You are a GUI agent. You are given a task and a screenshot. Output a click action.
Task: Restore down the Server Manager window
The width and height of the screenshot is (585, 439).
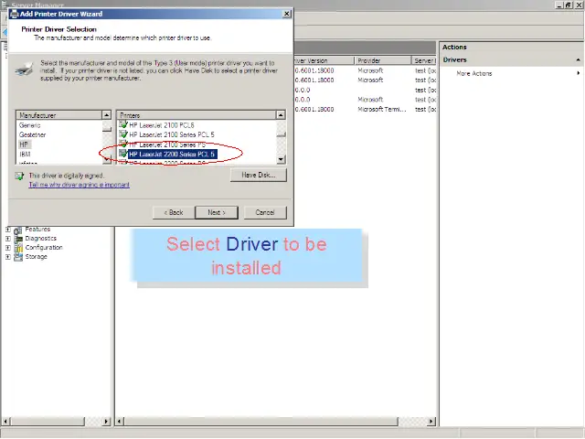click(x=568, y=5)
